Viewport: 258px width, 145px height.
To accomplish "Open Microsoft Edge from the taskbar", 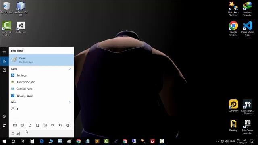I will pyautogui.click(x=42, y=141).
